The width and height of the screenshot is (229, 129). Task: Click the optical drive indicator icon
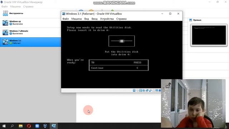click(137, 90)
